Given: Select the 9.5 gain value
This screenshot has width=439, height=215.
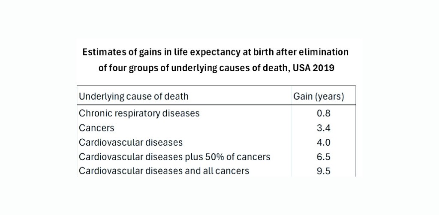Looking at the screenshot, I should (324, 171).
